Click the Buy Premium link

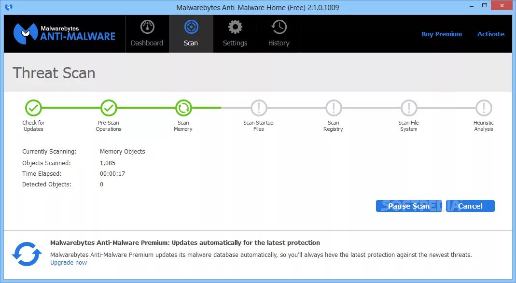coord(442,34)
